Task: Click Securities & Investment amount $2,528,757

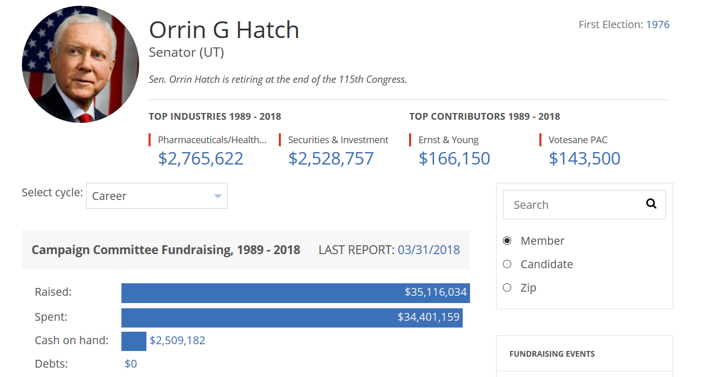Action: click(331, 158)
